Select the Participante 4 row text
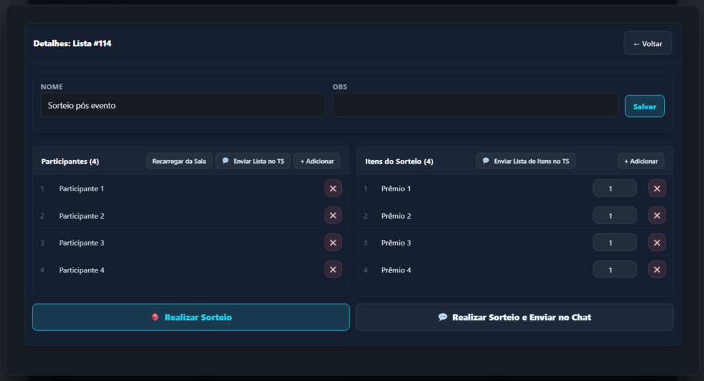 (81, 270)
